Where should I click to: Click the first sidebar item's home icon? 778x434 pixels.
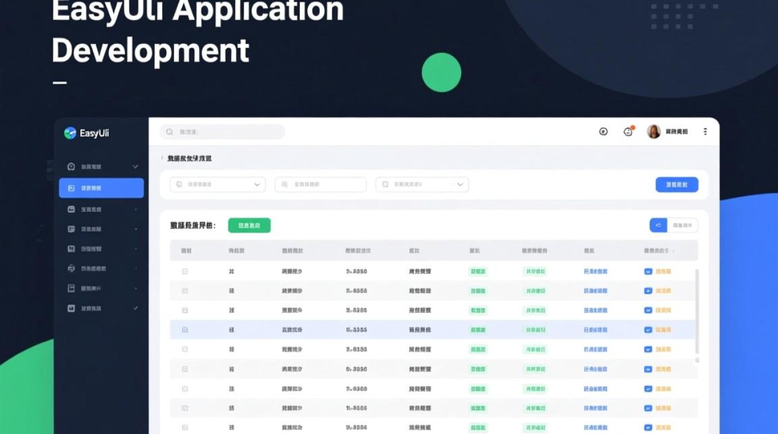point(71,167)
